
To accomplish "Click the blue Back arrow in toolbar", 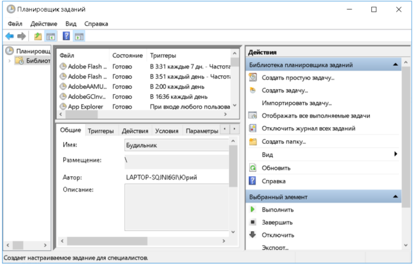I will (10, 36).
